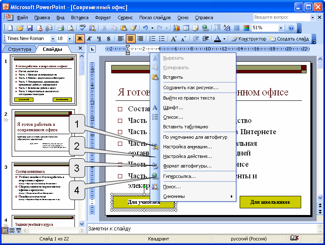Paste from the toolbar clipboard icon
The image size is (325, 245).
[124, 28]
